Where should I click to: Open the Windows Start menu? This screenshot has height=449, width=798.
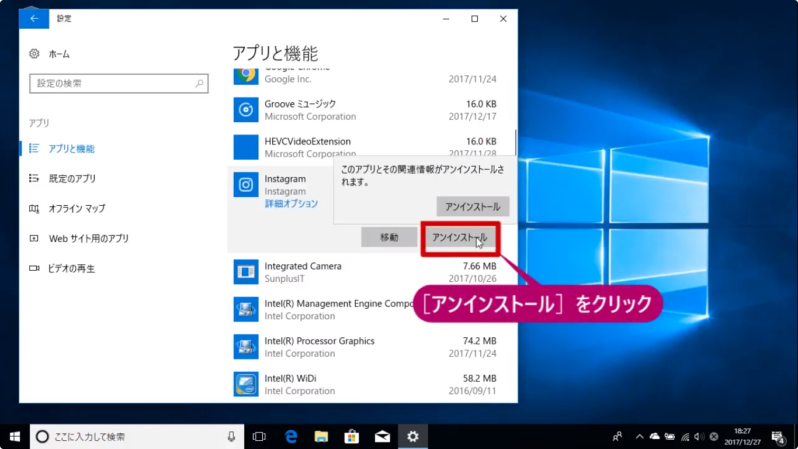[x=15, y=436]
